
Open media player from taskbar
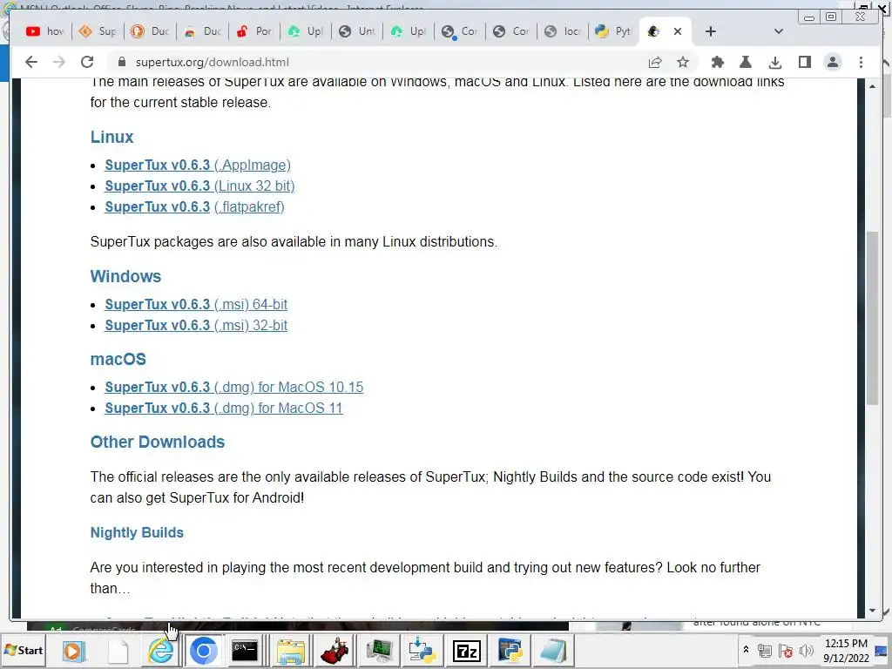(73, 650)
